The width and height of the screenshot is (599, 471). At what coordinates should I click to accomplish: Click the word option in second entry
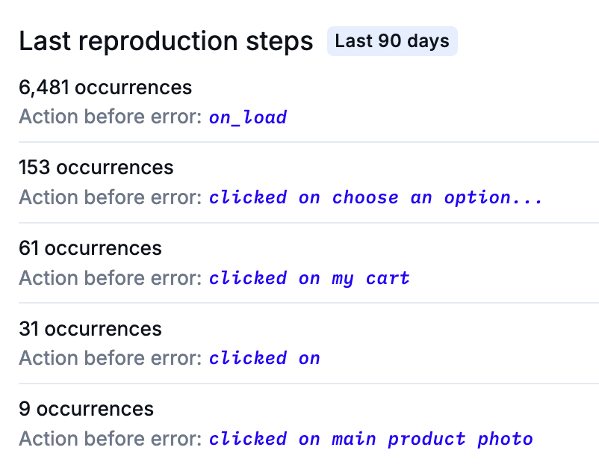coord(477,198)
